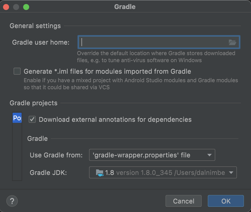Click the 'Override the default location' hint text

(x=156, y=57)
